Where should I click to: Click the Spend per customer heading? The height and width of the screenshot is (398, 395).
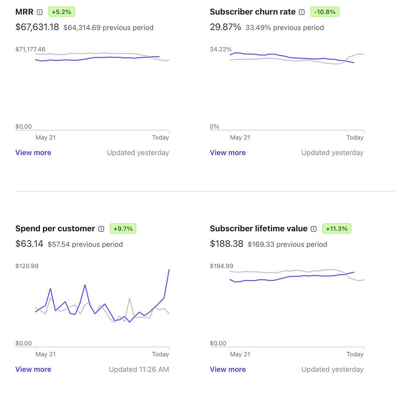(x=55, y=228)
